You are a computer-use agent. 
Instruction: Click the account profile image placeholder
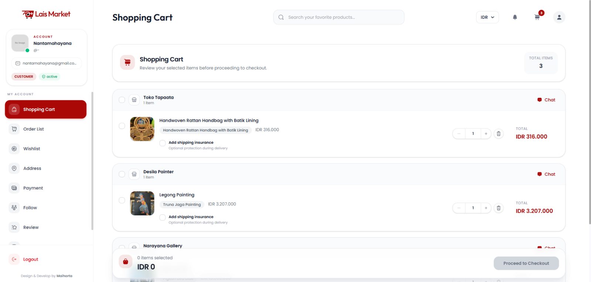click(x=20, y=43)
